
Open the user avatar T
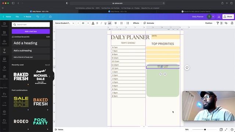(209, 16)
